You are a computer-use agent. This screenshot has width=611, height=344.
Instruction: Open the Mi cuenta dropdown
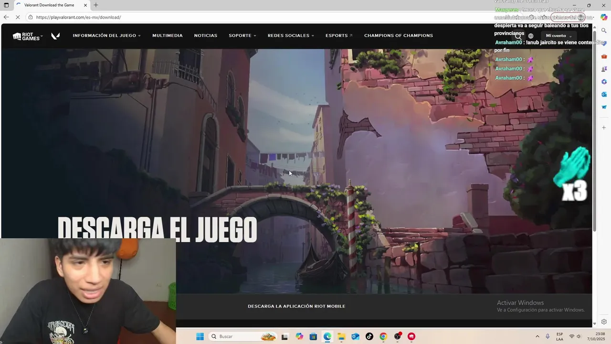click(x=558, y=36)
